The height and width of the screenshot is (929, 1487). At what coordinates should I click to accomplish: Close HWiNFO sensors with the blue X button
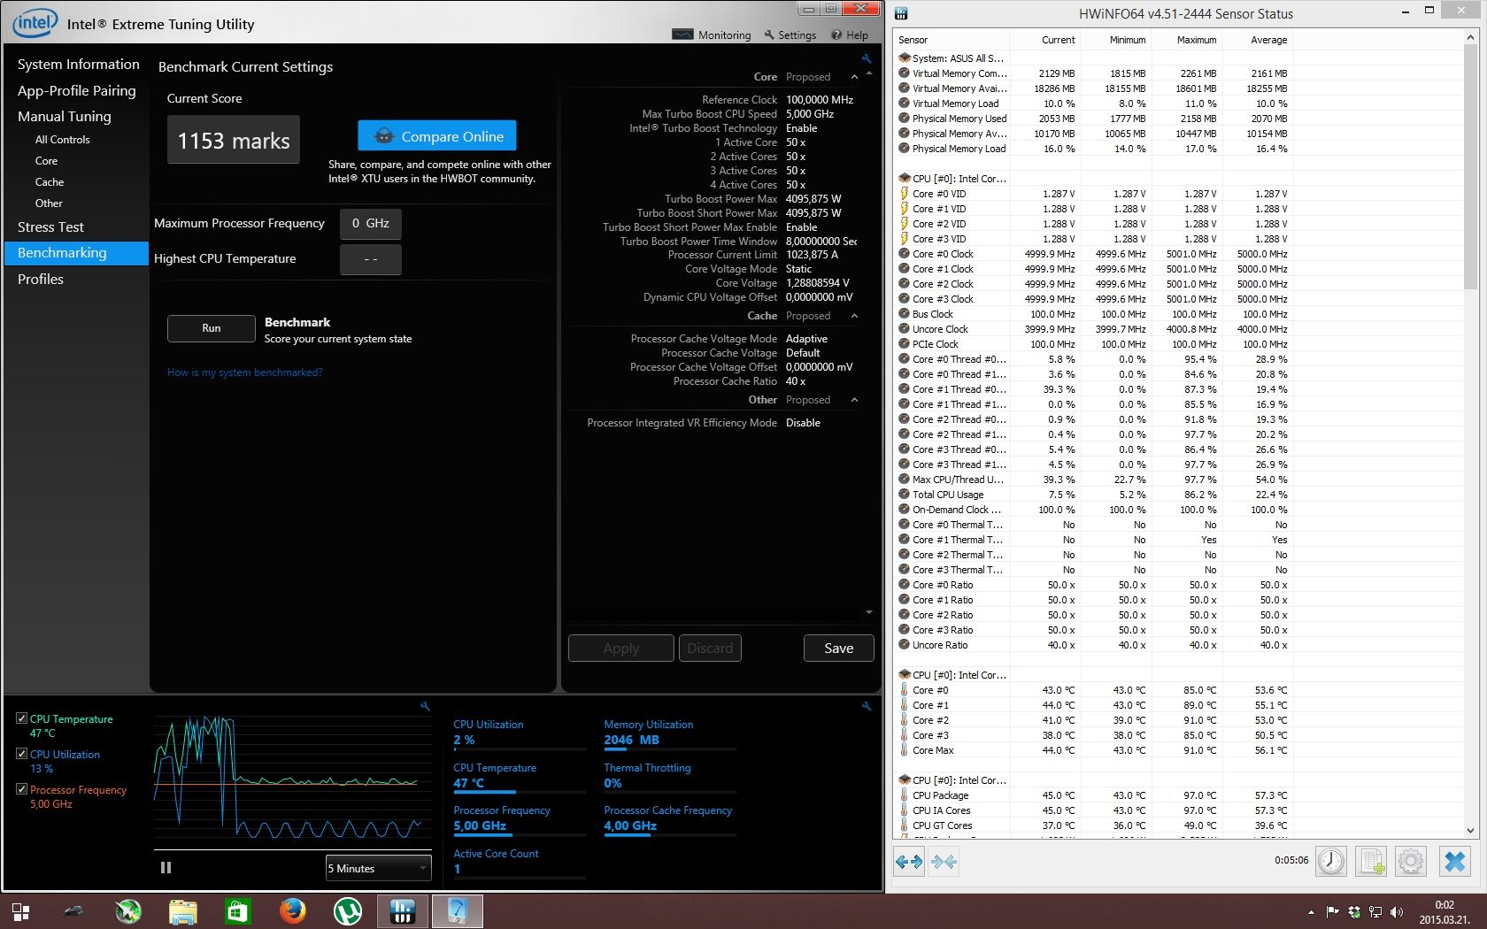[x=1455, y=861]
